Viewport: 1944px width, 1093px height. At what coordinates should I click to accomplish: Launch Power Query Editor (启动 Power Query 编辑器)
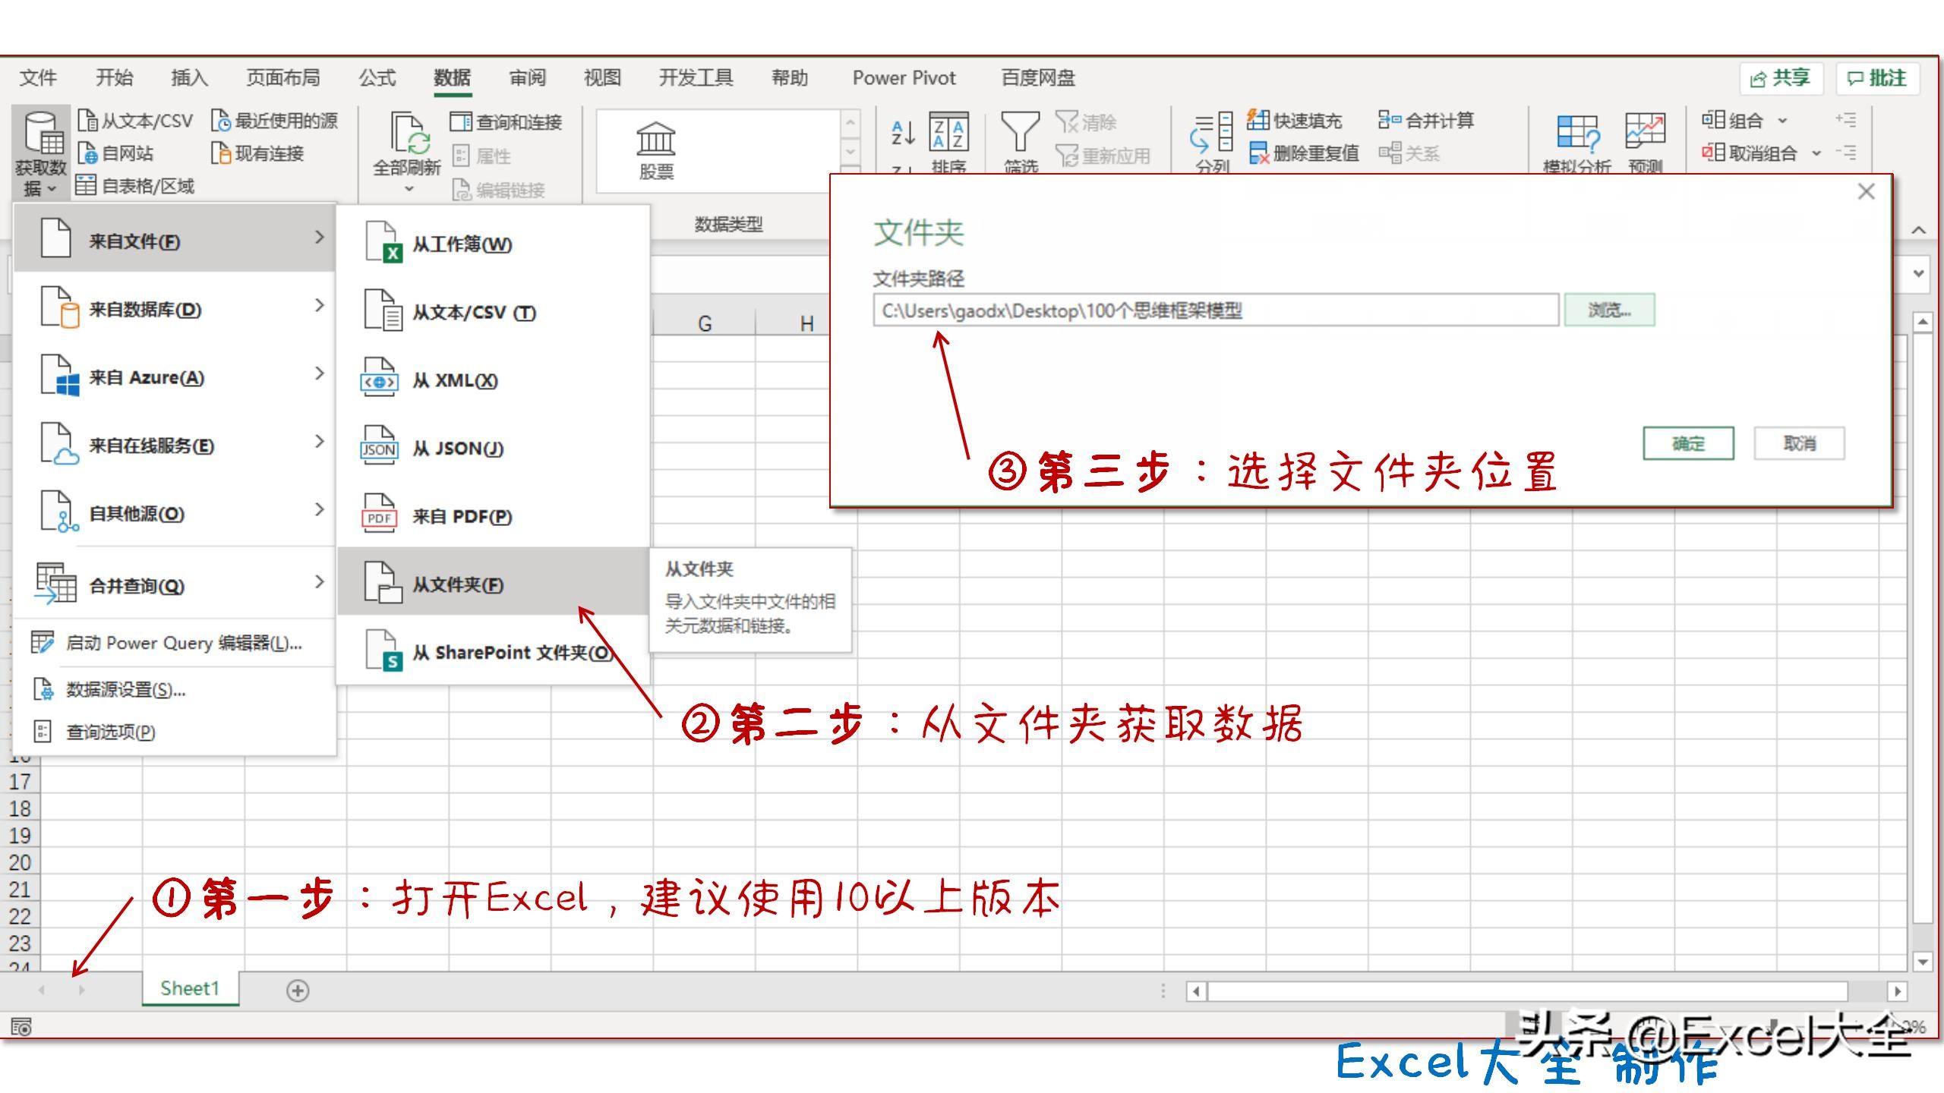(x=175, y=643)
